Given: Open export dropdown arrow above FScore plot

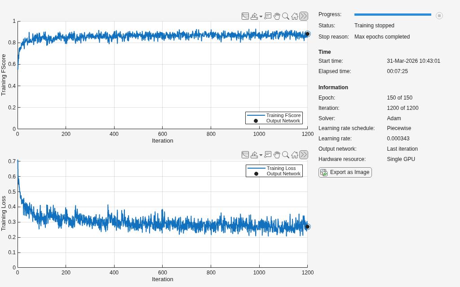Looking at the screenshot, I should point(261,17).
